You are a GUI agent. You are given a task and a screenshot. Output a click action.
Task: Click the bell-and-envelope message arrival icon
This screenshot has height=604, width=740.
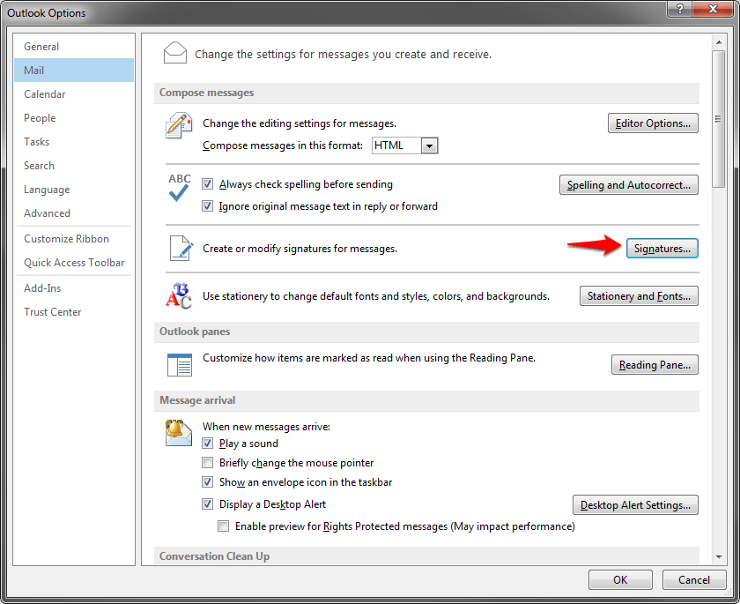point(178,433)
